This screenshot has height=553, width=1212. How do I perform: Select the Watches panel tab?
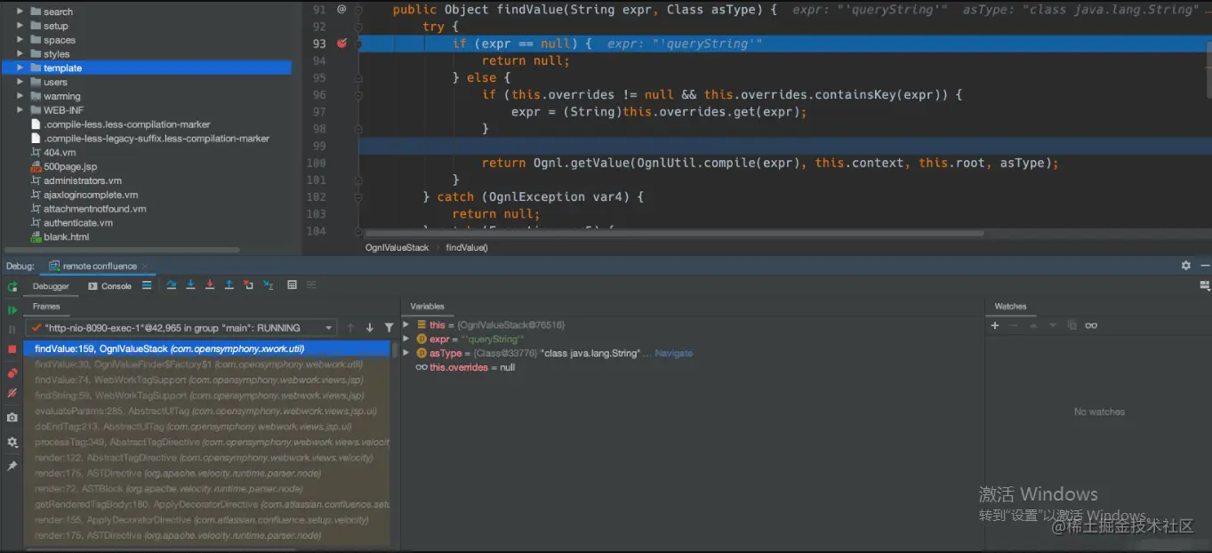(1010, 307)
